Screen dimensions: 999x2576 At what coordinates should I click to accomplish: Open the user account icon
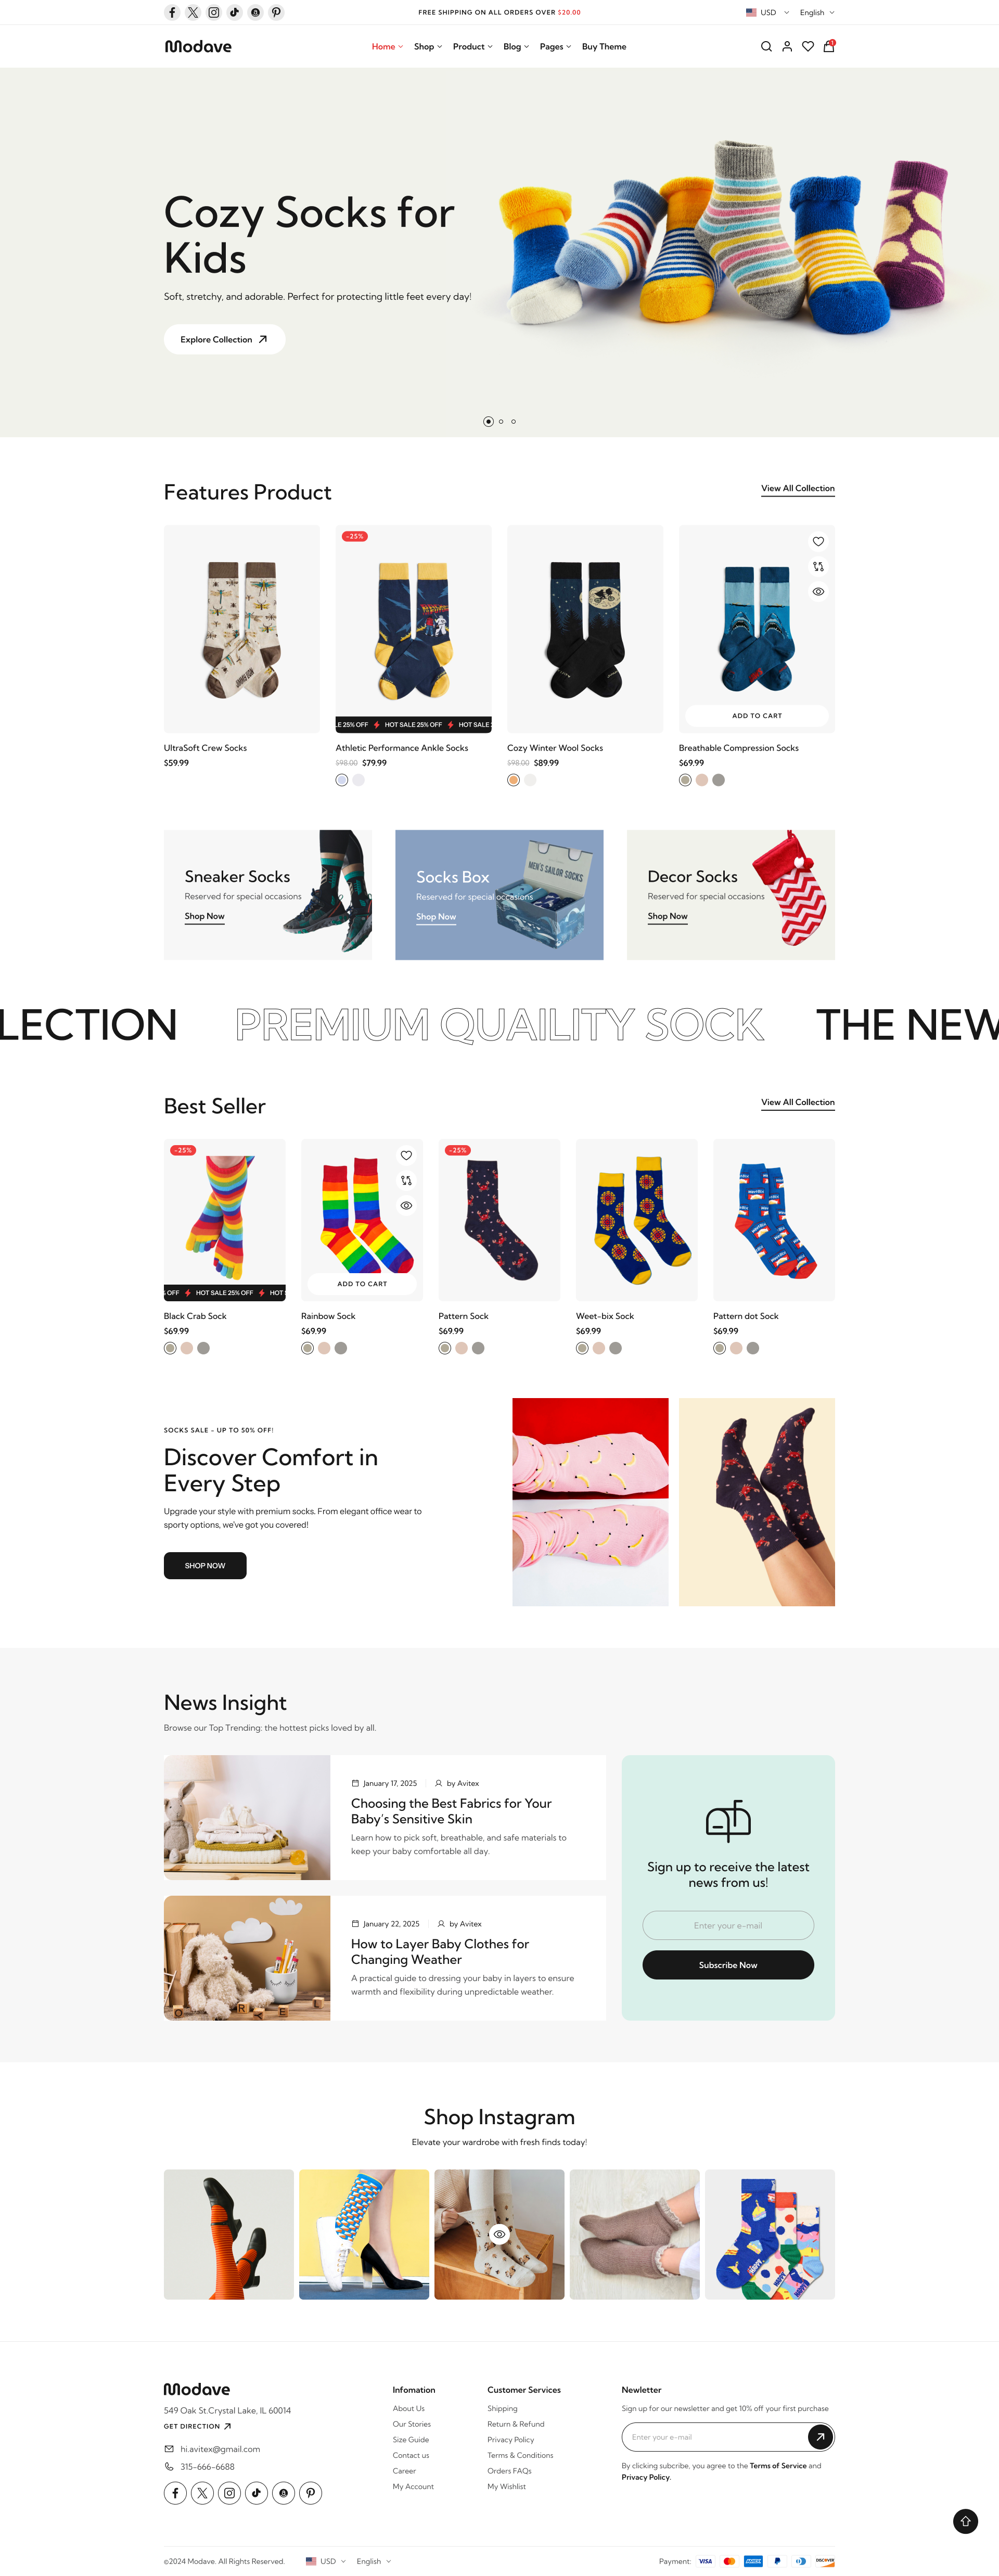pos(787,47)
